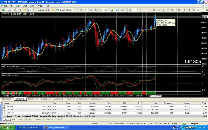Image resolution: width=208 pixels, height=130 pixels.
Task: Sort orders by the Symbol column header
Action: [92, 103]
